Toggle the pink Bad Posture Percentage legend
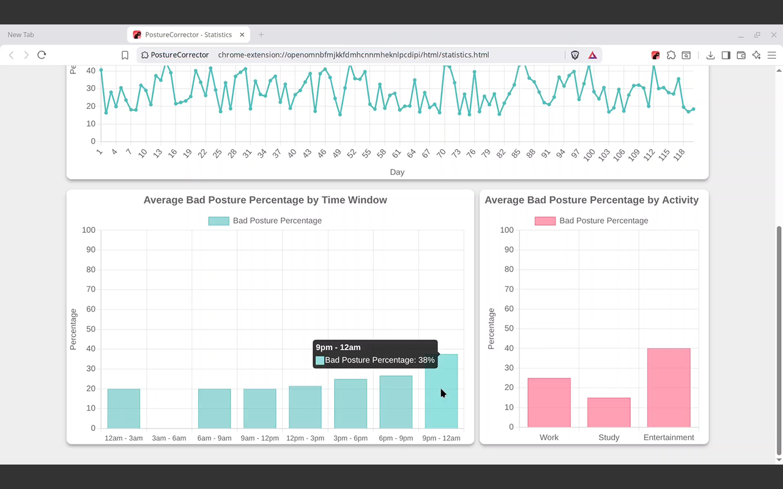Image resolution: width=783 pixels, height=489 pixels. (592, 221)
